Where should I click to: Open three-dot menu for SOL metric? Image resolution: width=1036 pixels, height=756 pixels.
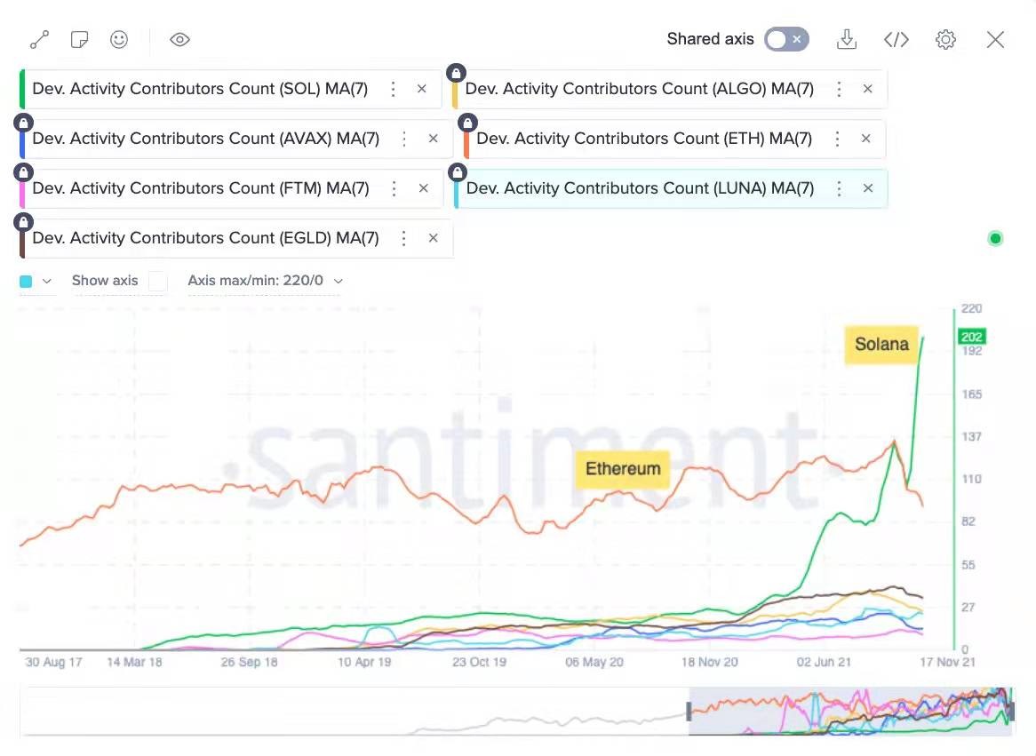tap(394, 89)
